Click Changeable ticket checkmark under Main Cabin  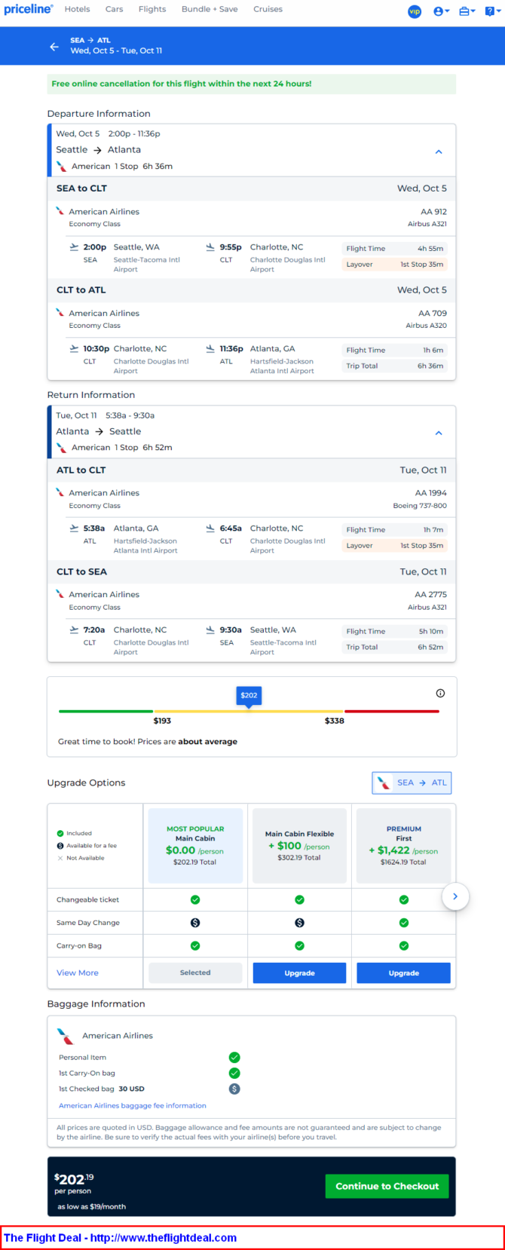(x=195, y=899)
